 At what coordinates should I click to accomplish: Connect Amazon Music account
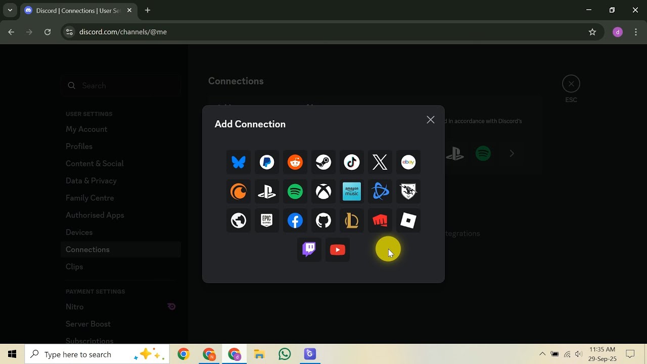tap(352, 192)
